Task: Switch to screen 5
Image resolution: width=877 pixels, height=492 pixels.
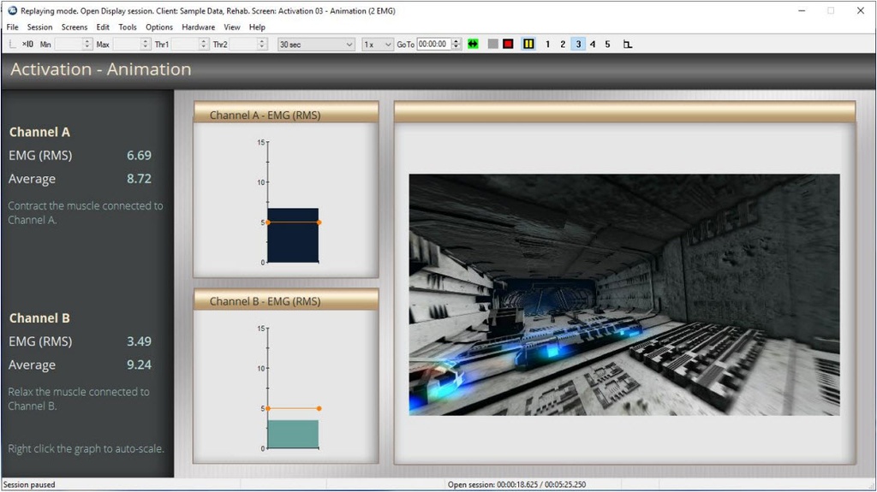Action: (608, 44)
